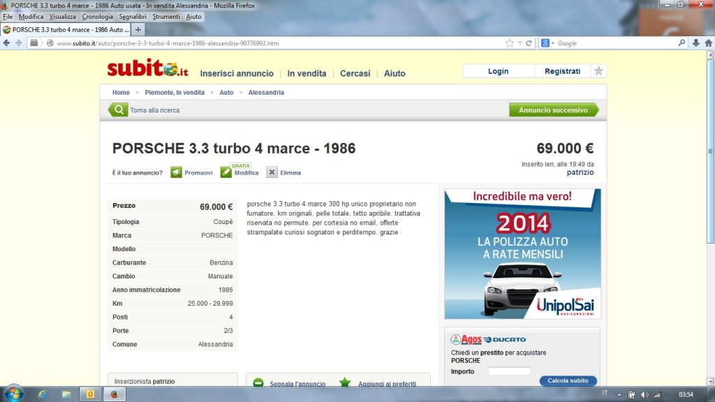
Task: Click the page vertical scrollbar thumb
Action: (710, 151)
